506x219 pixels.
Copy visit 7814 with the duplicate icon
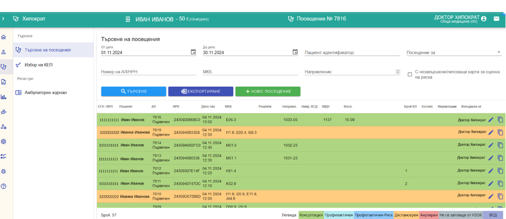[500, 145]
